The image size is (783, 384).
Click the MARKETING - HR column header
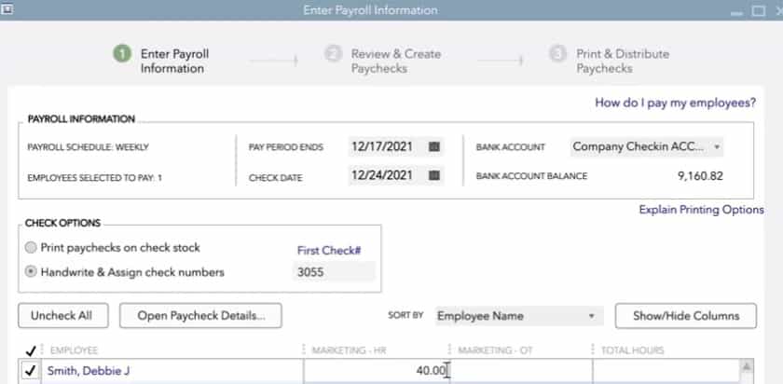click(x=348, y=350)
